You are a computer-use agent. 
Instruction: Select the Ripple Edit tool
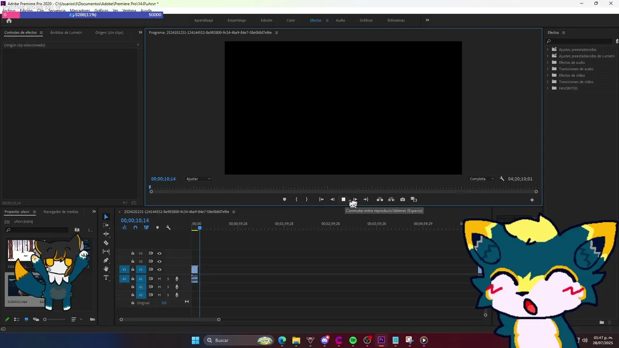click(x=106, y=234)
